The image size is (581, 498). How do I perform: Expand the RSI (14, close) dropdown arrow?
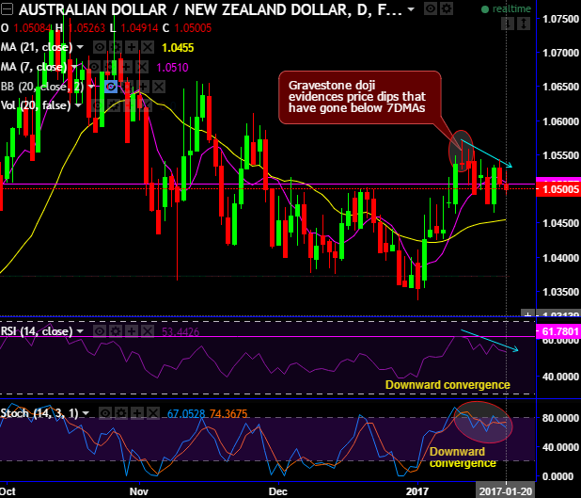click(80, 331)
